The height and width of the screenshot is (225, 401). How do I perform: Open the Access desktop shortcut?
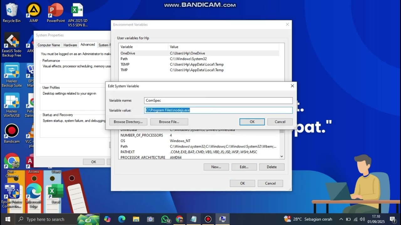[x=34, y=164]
